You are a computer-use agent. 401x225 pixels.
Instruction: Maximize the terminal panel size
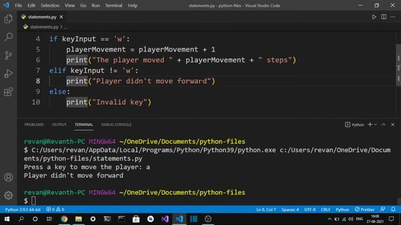point(383,124)
